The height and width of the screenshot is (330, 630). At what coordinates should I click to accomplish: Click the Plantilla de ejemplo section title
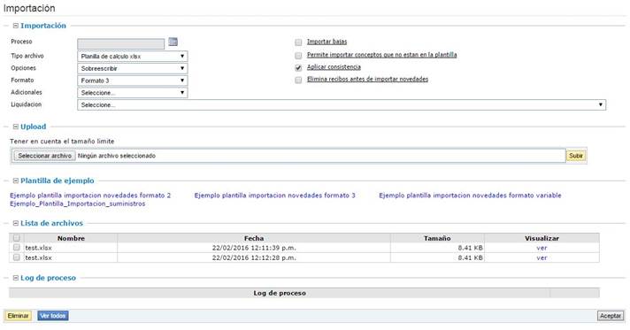[57, 180]
